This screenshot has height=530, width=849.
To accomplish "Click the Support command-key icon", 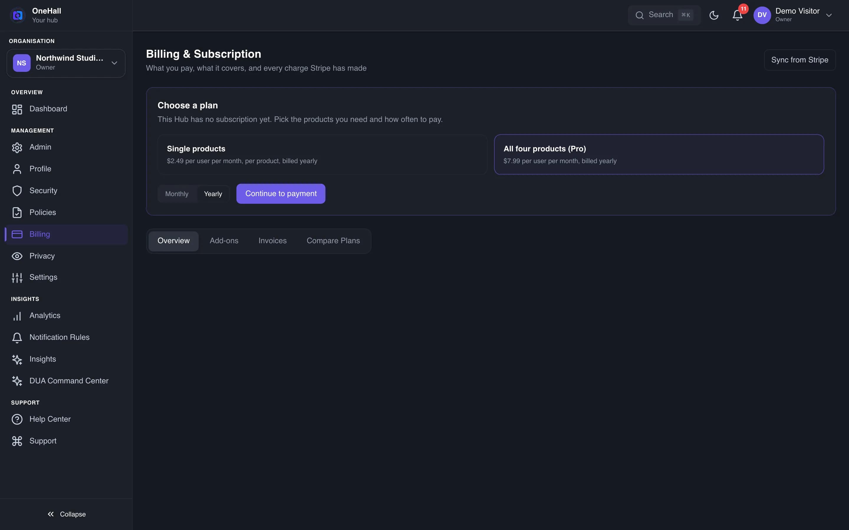I will coord(17,441).
